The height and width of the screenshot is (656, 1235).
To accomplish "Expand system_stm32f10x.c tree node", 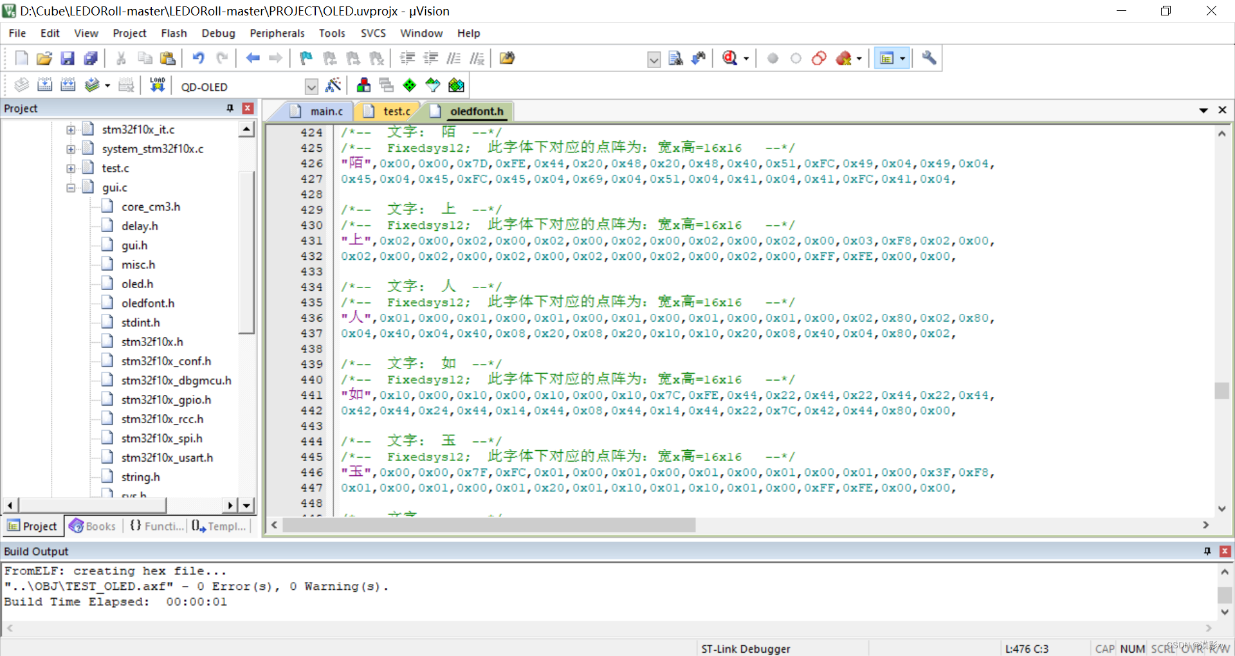I will click(71, 149).
